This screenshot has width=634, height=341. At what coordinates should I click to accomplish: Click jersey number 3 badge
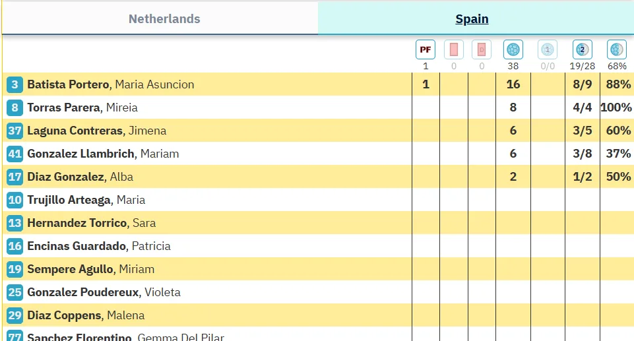[x=15, y=84]
